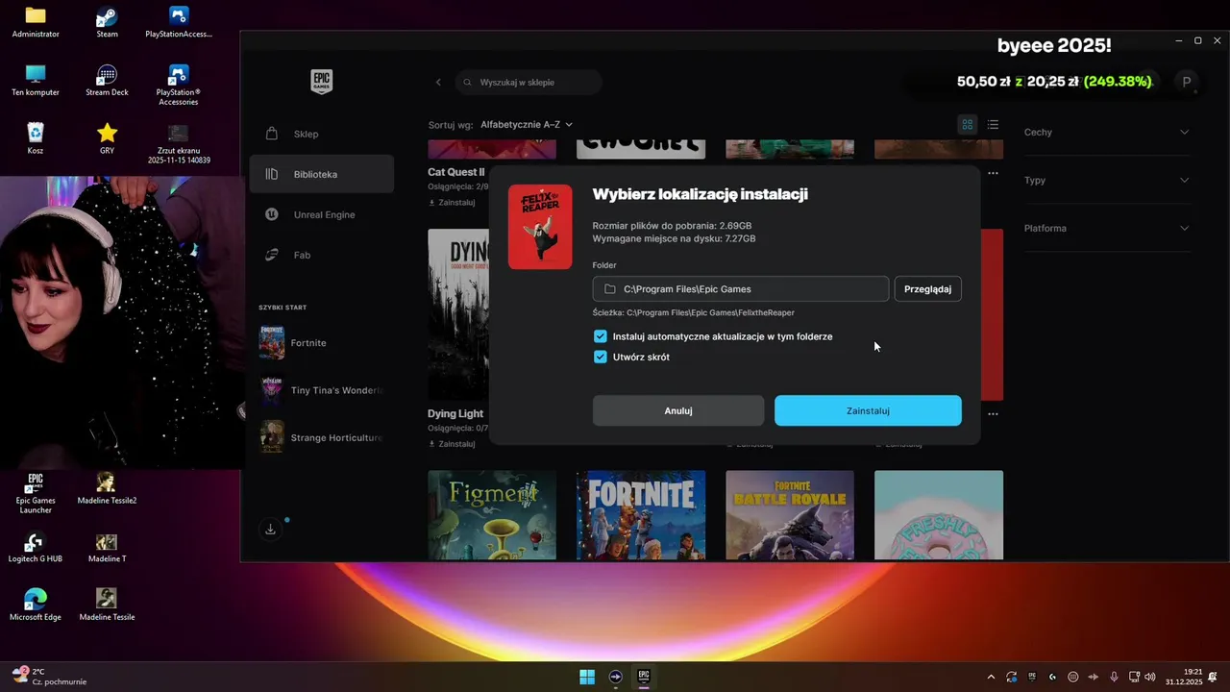Image resolution: width=1230 pixels, height=692 pixels.
Task: Click the Freshly donut game thumbnail
Action: pyautogui.click(x=939, y=514)
